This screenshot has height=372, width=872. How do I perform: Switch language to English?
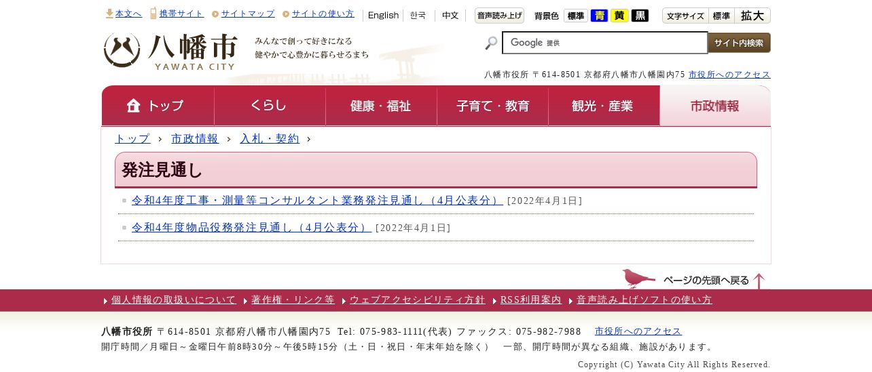tap(383, 16)
